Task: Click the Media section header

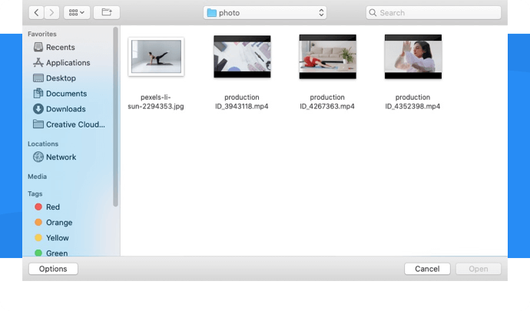Action: click(x=37, y=177)
